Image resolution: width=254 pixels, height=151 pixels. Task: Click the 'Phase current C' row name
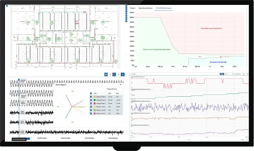tap(101, 113)
